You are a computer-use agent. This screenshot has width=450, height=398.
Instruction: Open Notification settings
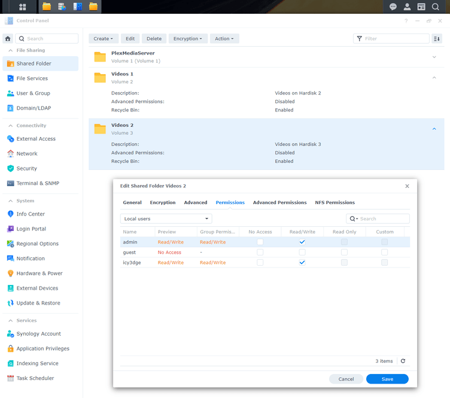[x=41, y=259]
